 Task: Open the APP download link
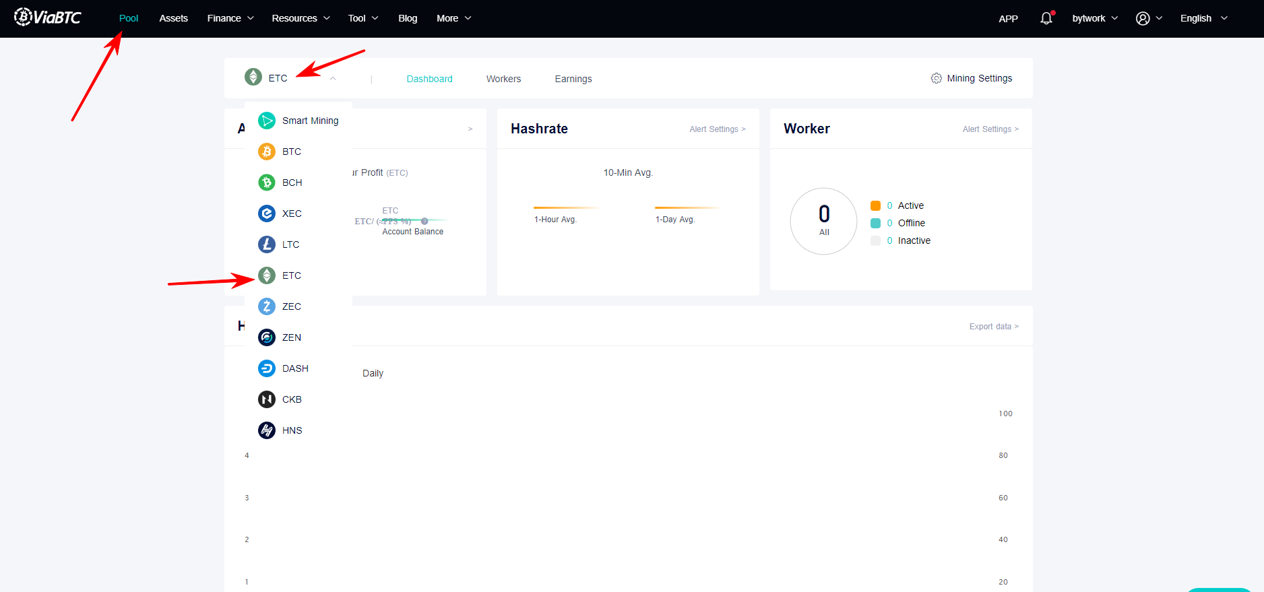click(1008, 18)
